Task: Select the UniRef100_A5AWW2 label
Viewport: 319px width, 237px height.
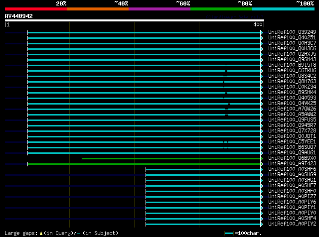Action: pyautogui.click(x=292, y=114)
